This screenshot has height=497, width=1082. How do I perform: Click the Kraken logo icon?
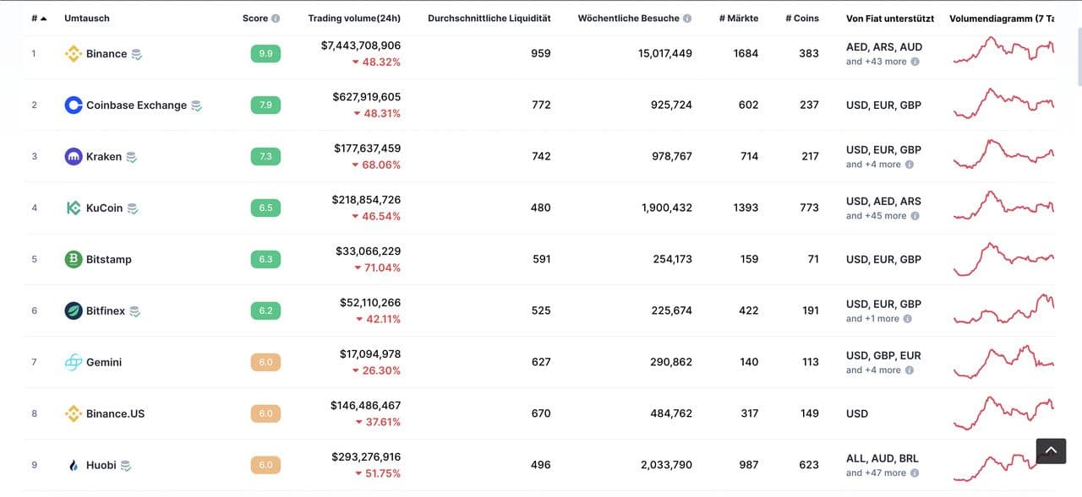(x=74, y=157)
